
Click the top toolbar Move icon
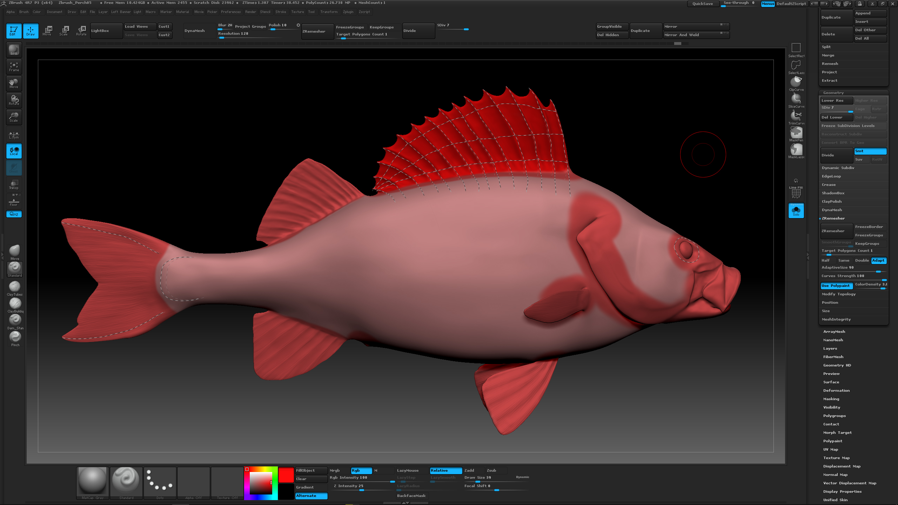click(47, 31)
